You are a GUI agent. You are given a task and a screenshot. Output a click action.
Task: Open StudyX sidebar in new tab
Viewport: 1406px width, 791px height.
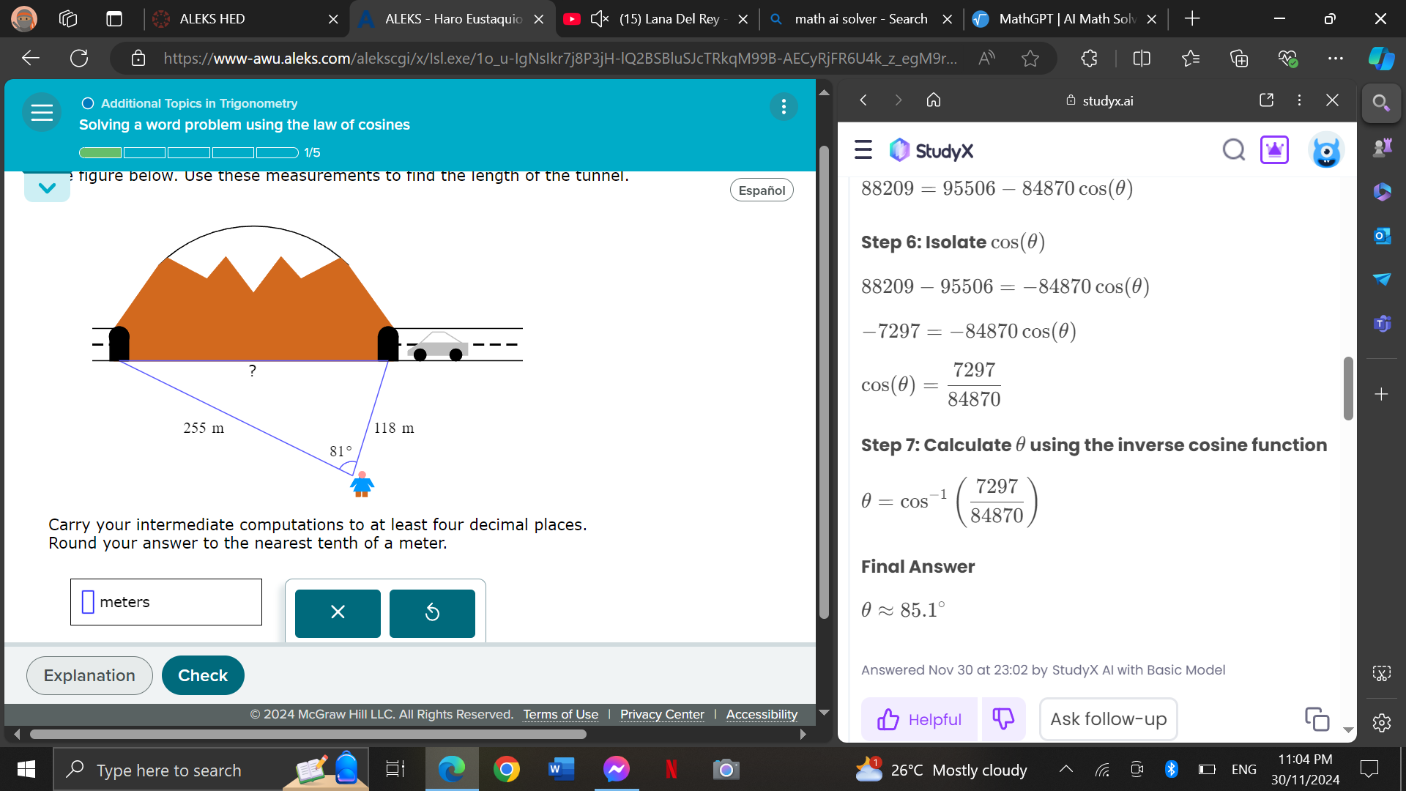[x=1266, y=100]
